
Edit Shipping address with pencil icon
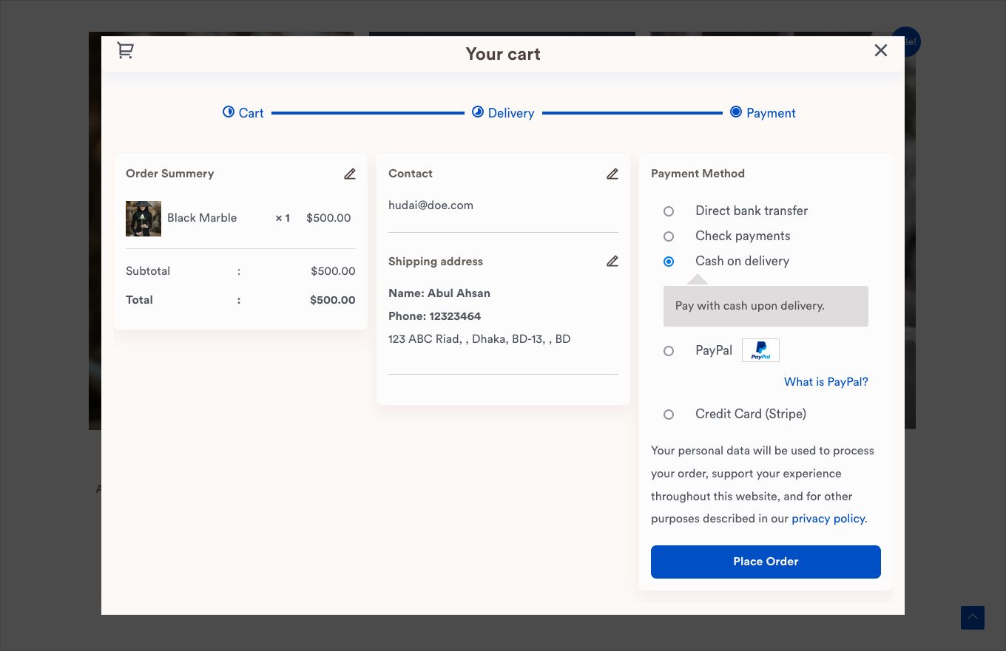[612, 261]
